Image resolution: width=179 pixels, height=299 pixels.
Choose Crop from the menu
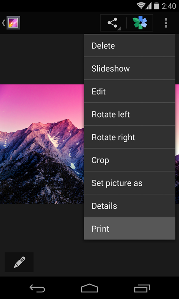(x=130, y=160)
